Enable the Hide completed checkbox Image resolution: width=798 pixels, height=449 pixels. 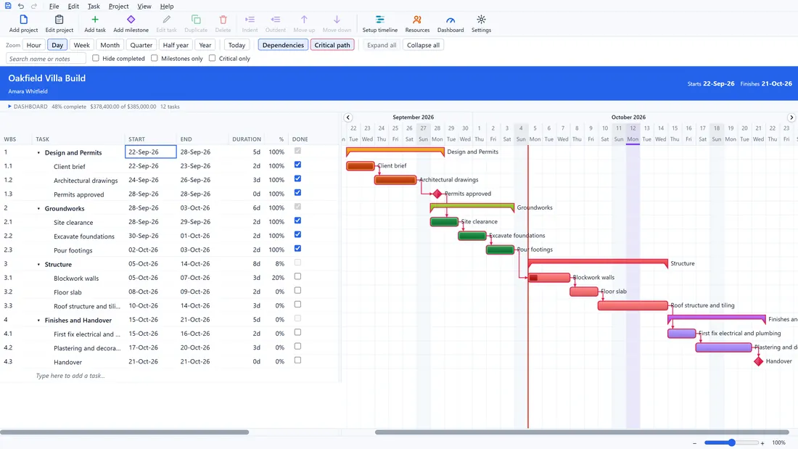(x=96, y=58)
